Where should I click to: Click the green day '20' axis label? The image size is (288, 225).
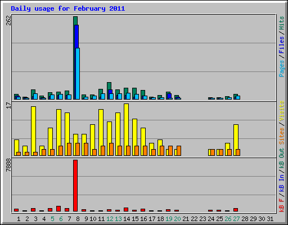[177, 219]
